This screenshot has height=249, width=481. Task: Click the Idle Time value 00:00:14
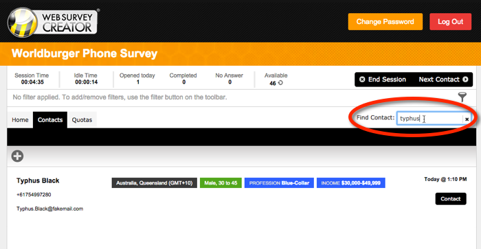[x=86, y=82]
